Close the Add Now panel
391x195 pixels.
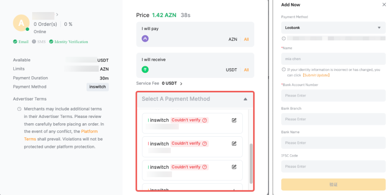(384, 5)
